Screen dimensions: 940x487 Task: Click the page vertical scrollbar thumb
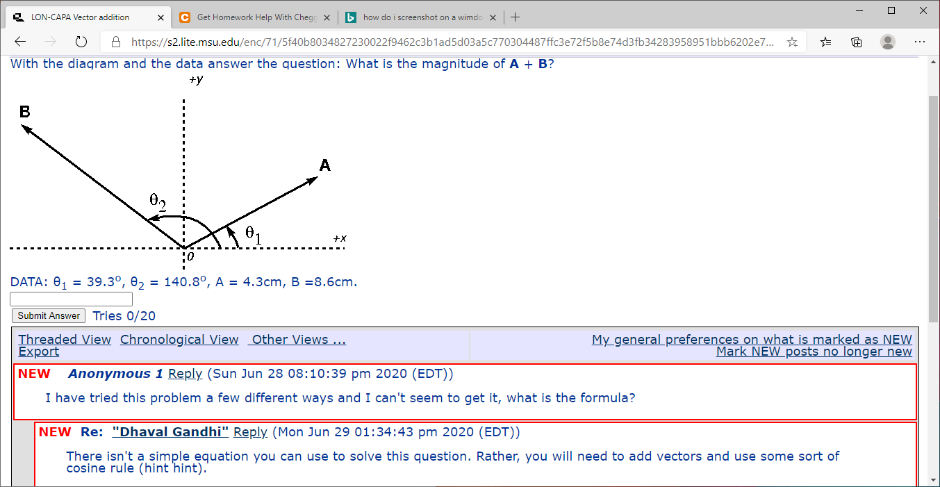pos(934,208)
